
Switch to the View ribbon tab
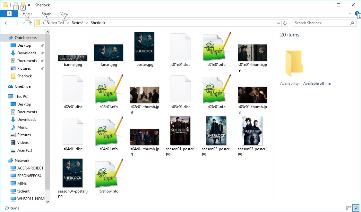pos(64,14)
